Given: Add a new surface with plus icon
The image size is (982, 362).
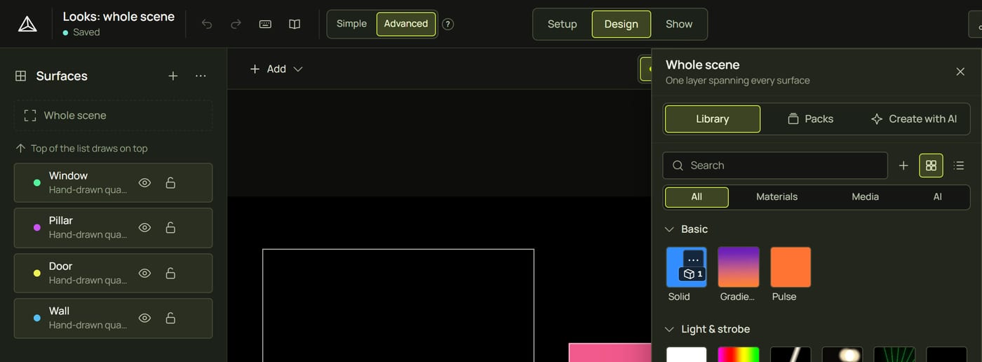Looking at the screenshot, I should point(173,76).
